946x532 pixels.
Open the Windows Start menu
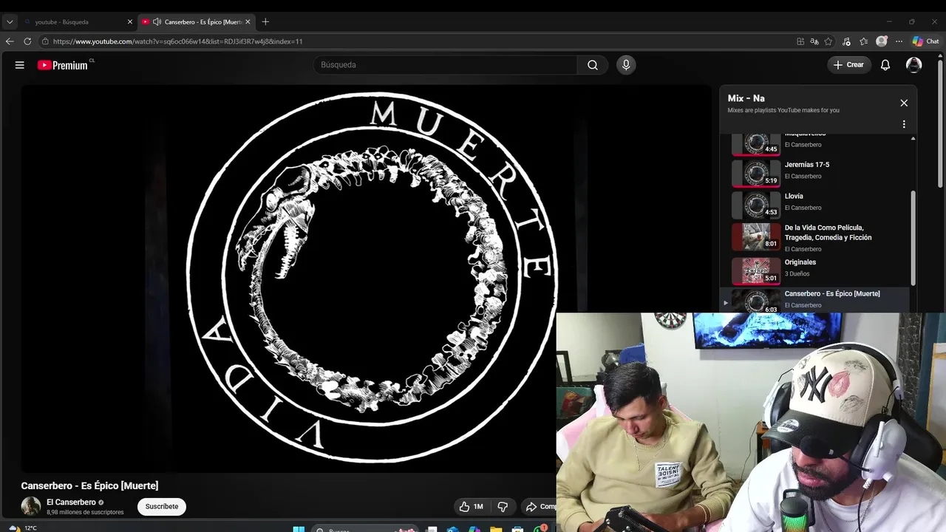pos(299,528)
